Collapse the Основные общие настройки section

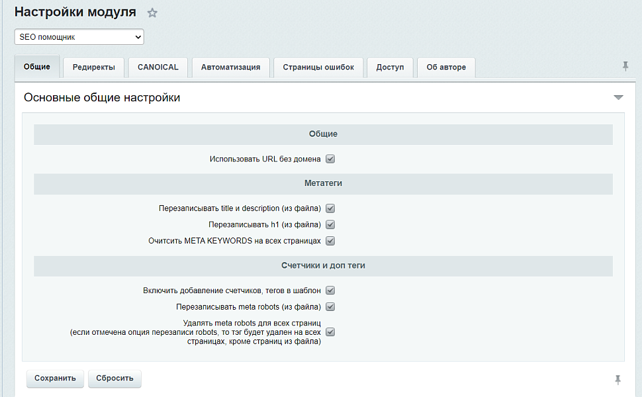click(x=618, y=97)
